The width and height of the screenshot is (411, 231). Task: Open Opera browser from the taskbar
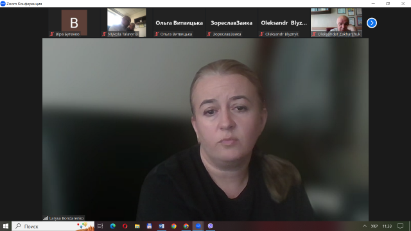125,226
